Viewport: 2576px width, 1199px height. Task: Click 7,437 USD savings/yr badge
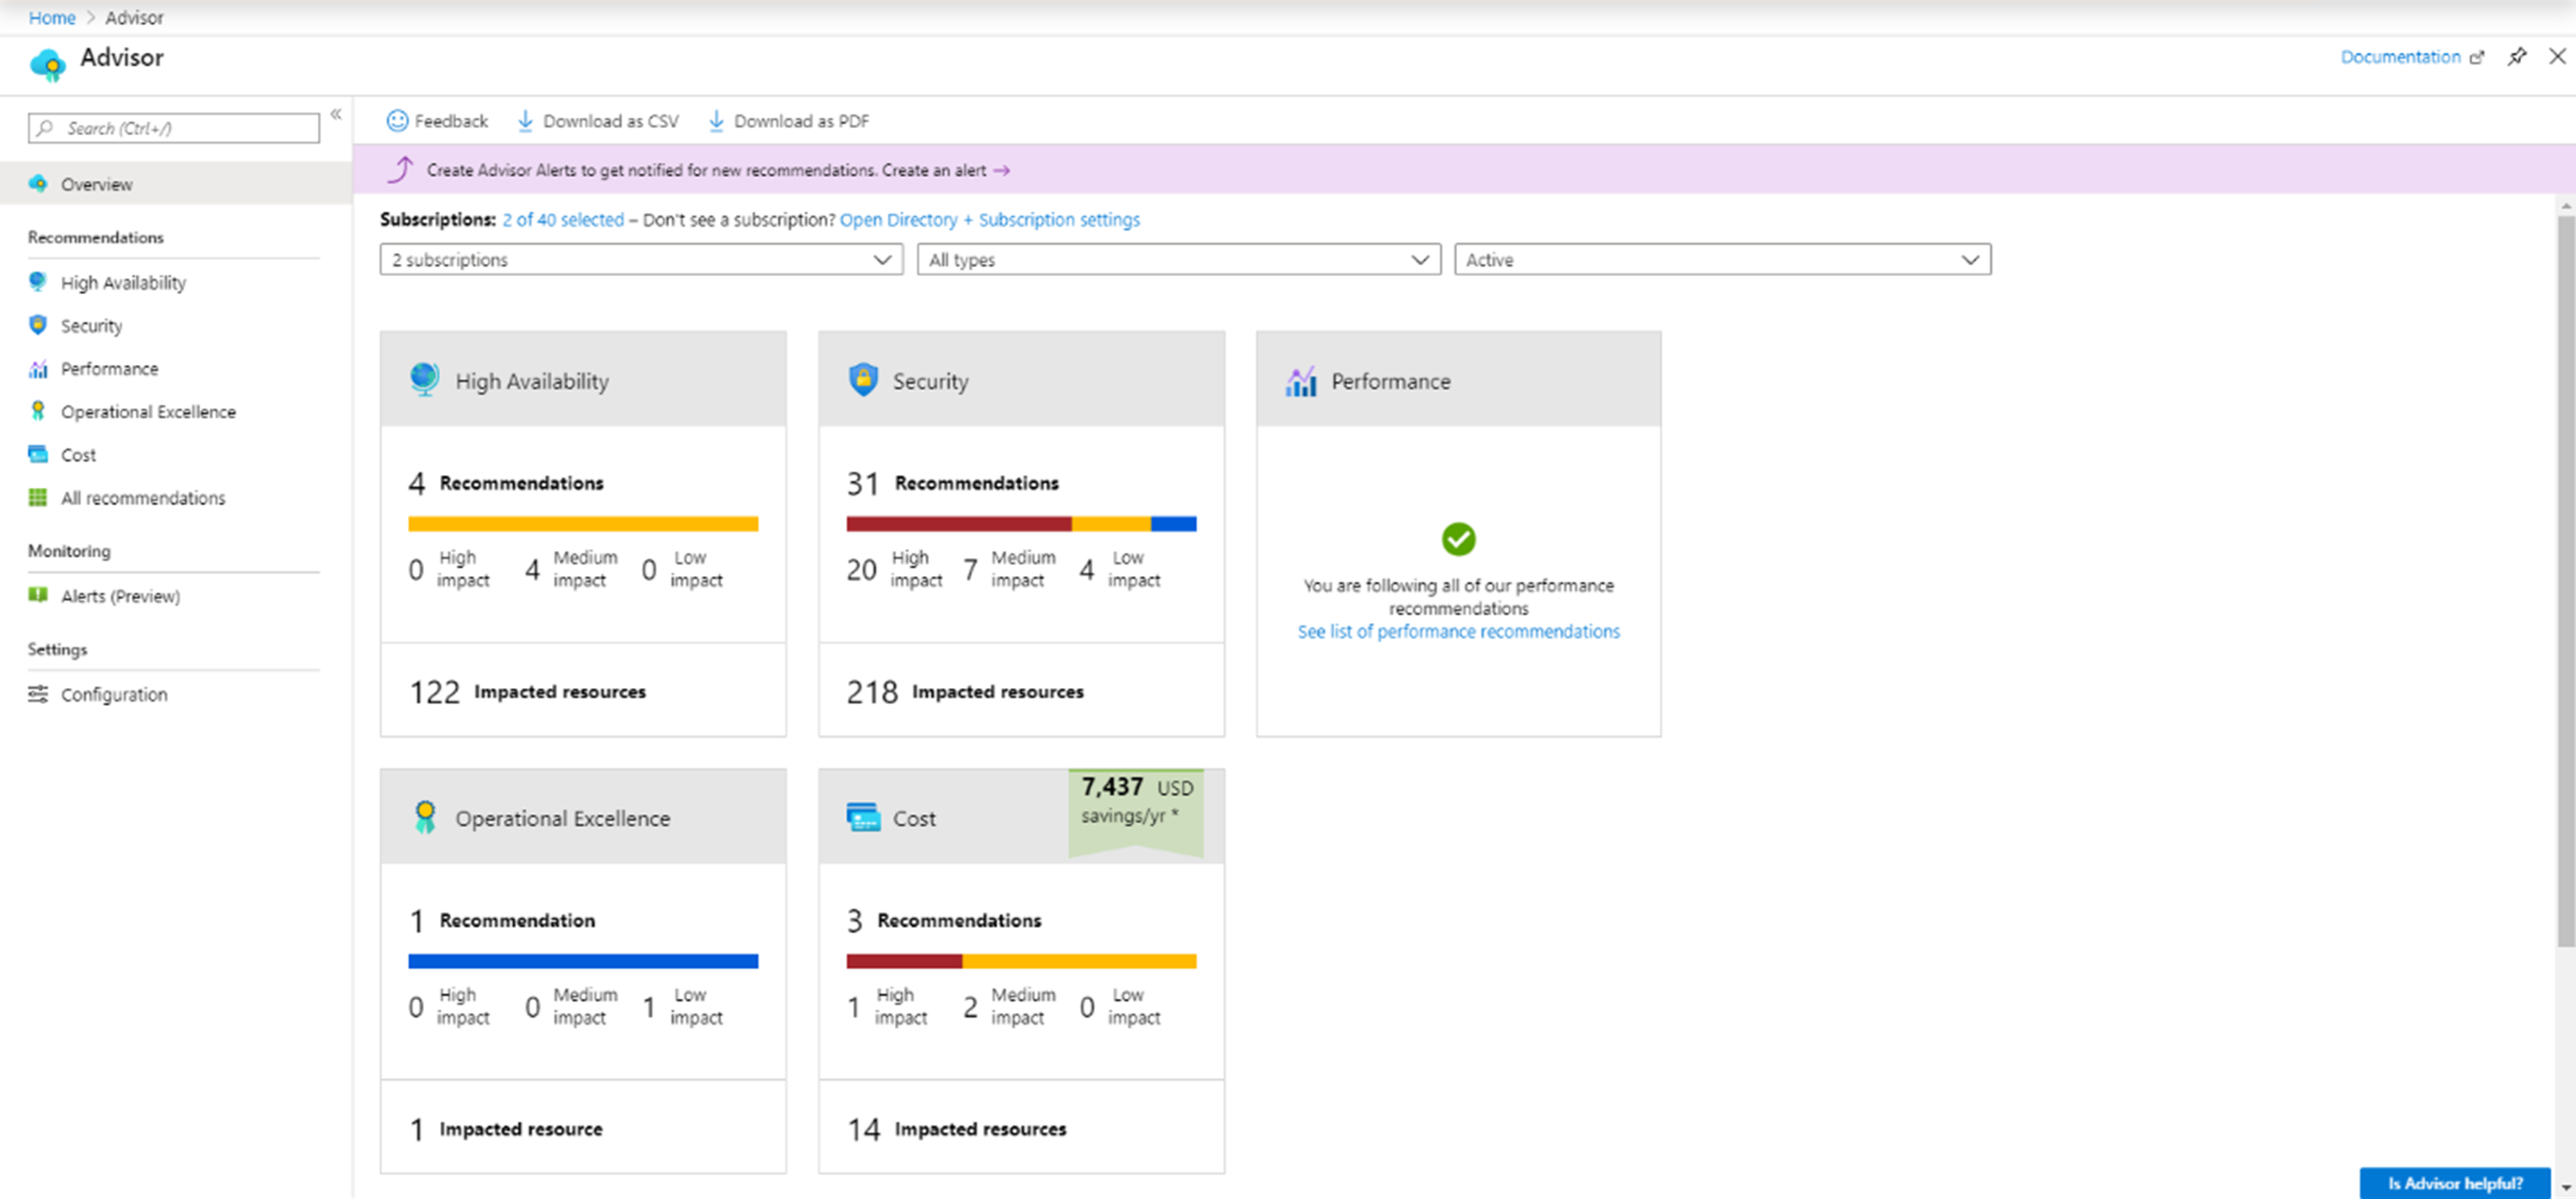point(1136,812)
